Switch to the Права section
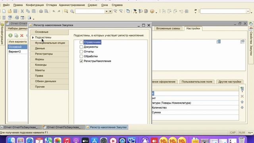Viewport: 254px width, 143px height. 49,76
